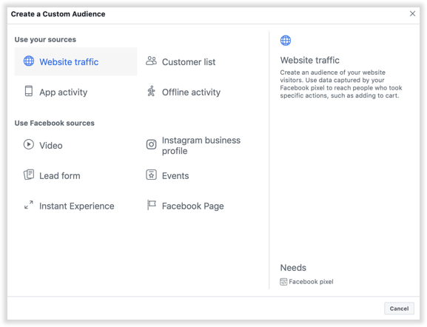This screenshot has height=327, width=427.
Task: Click the Video play circle icon
Action: 29,144
